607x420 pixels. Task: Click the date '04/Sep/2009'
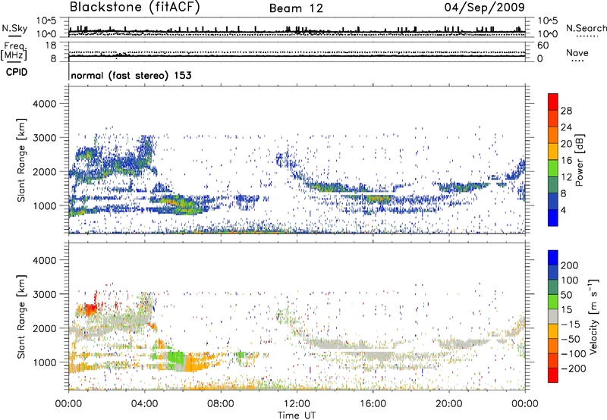tap(485, 8)
